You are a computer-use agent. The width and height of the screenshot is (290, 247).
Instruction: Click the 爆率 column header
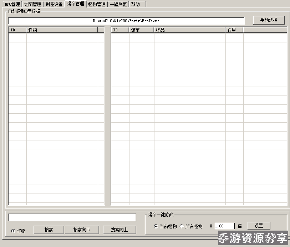(x=141, y=30)
